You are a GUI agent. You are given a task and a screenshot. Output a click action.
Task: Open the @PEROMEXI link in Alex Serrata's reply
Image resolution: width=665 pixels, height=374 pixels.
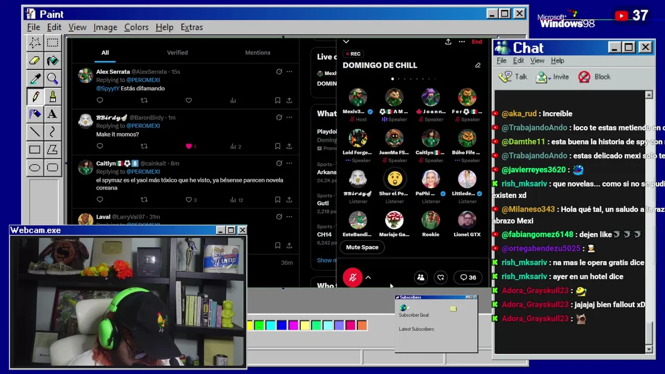[143, 80]
